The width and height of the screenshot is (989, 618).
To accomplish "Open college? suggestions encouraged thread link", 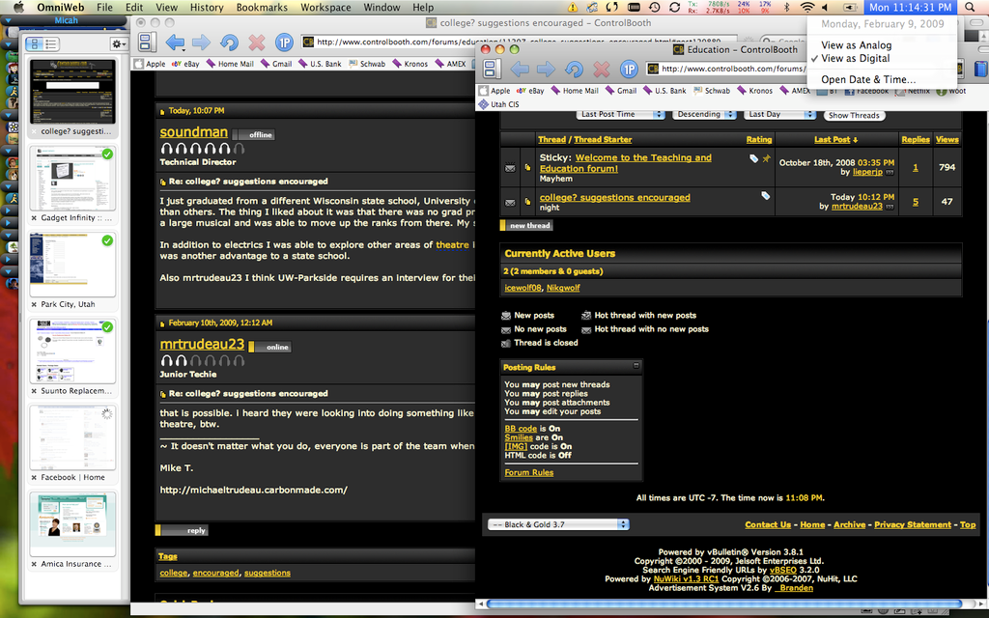I will coord(615,197).
